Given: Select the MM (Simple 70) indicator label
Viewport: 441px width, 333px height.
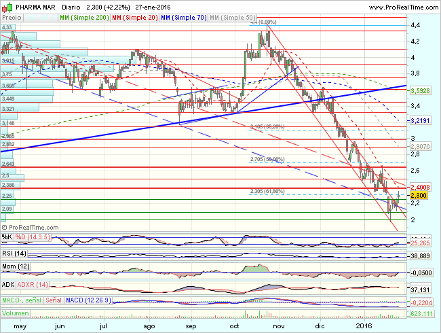Looking at the screenshot, I should click(x=183, y=18).
